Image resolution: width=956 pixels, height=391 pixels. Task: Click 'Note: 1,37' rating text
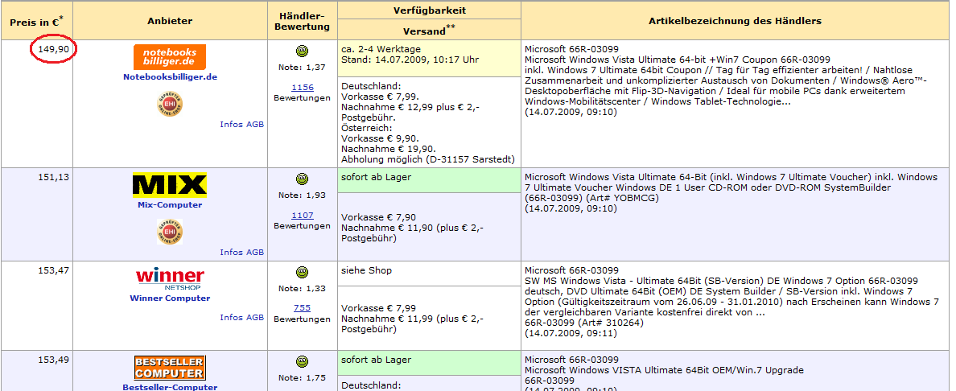point(303,67)
